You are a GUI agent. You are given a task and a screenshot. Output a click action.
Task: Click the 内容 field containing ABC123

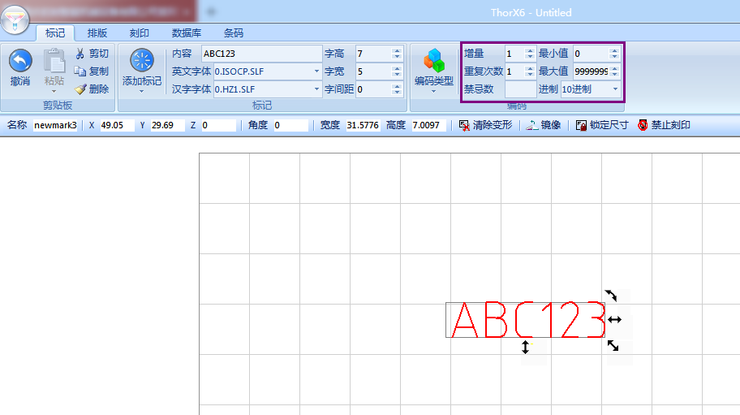pyautogui.click(x=261, y=54)
